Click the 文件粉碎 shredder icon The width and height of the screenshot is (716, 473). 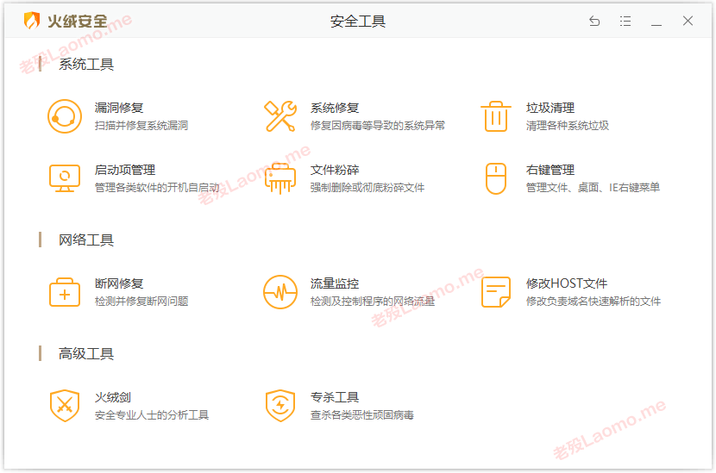(x=279, y=178)
